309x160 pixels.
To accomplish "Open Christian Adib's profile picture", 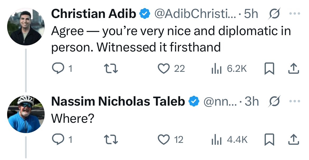I will pyautogui.click(x=26, y=27).
